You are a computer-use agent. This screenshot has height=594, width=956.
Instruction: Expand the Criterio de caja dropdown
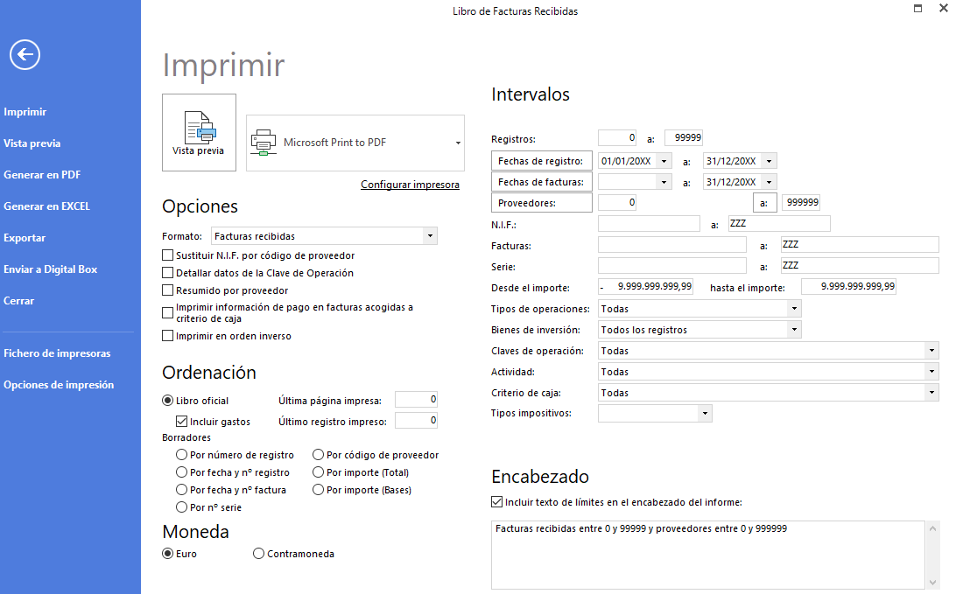tap(931, 393)
